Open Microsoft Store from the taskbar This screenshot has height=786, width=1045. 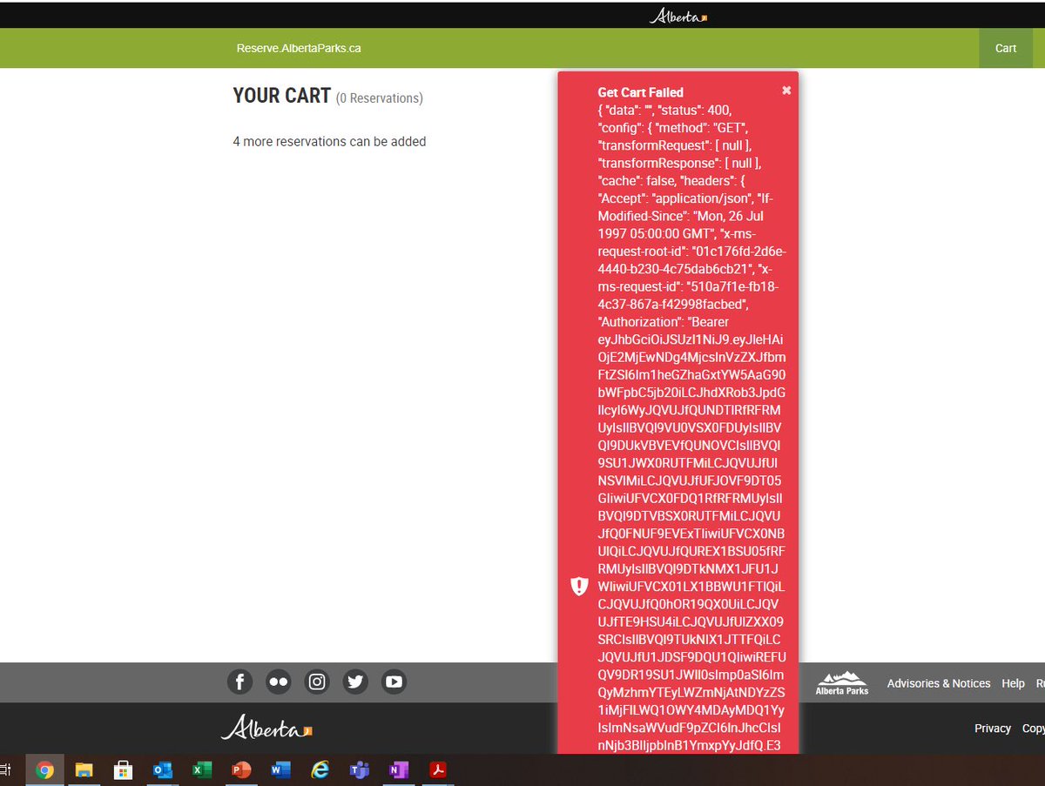tap(124, 769)
